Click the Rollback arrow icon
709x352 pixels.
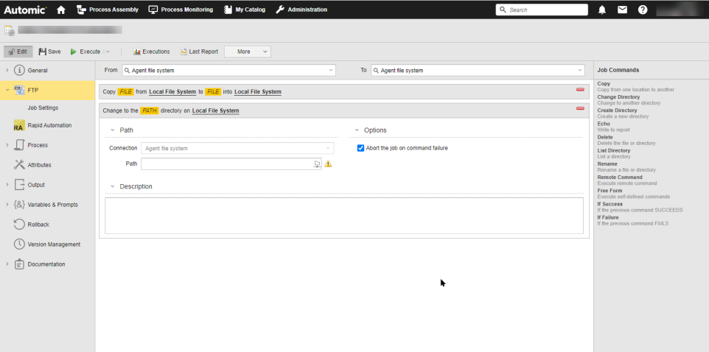[x=19, y=225]
